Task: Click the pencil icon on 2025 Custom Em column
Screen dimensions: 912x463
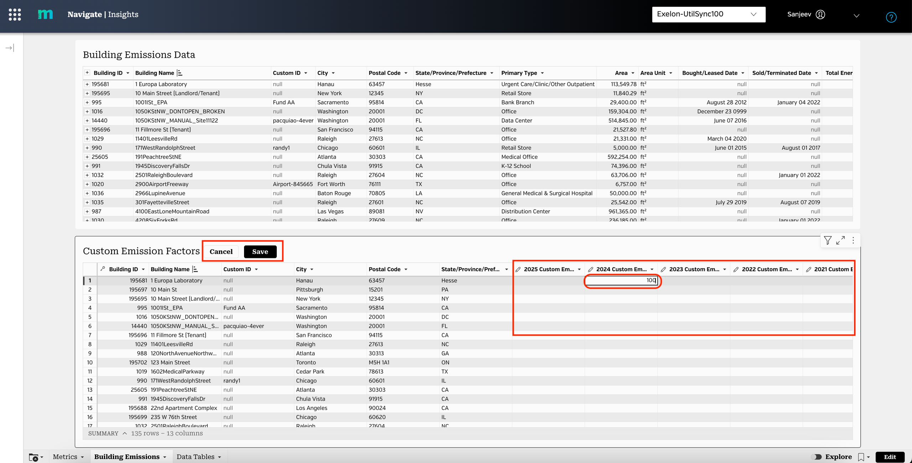Action: tap(518, 269)
